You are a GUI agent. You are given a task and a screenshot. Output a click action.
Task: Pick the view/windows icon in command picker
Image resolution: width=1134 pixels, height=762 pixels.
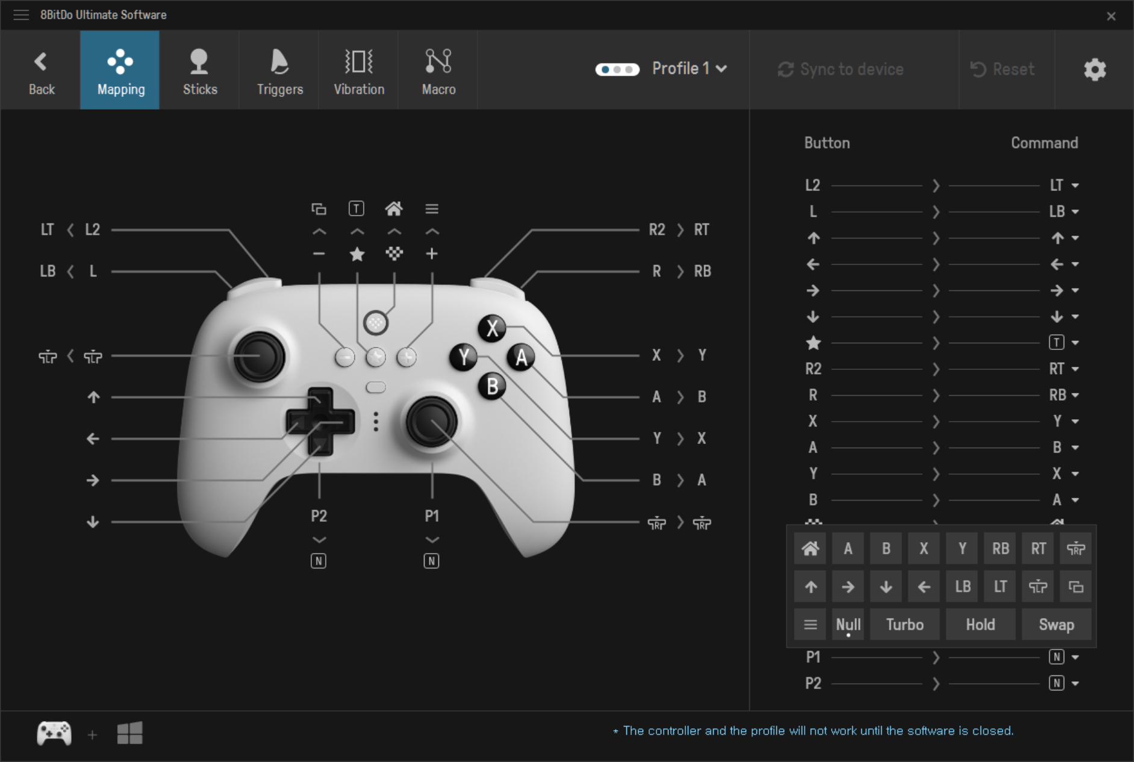(1076, 587)
